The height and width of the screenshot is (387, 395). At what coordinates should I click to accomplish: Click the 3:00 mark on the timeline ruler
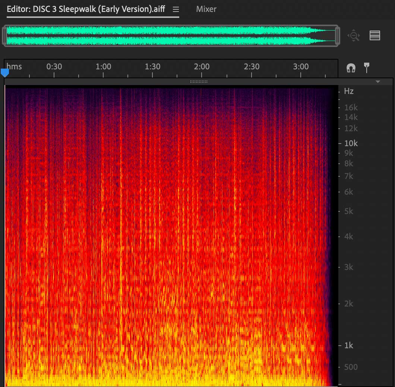[x=301, y=67]
